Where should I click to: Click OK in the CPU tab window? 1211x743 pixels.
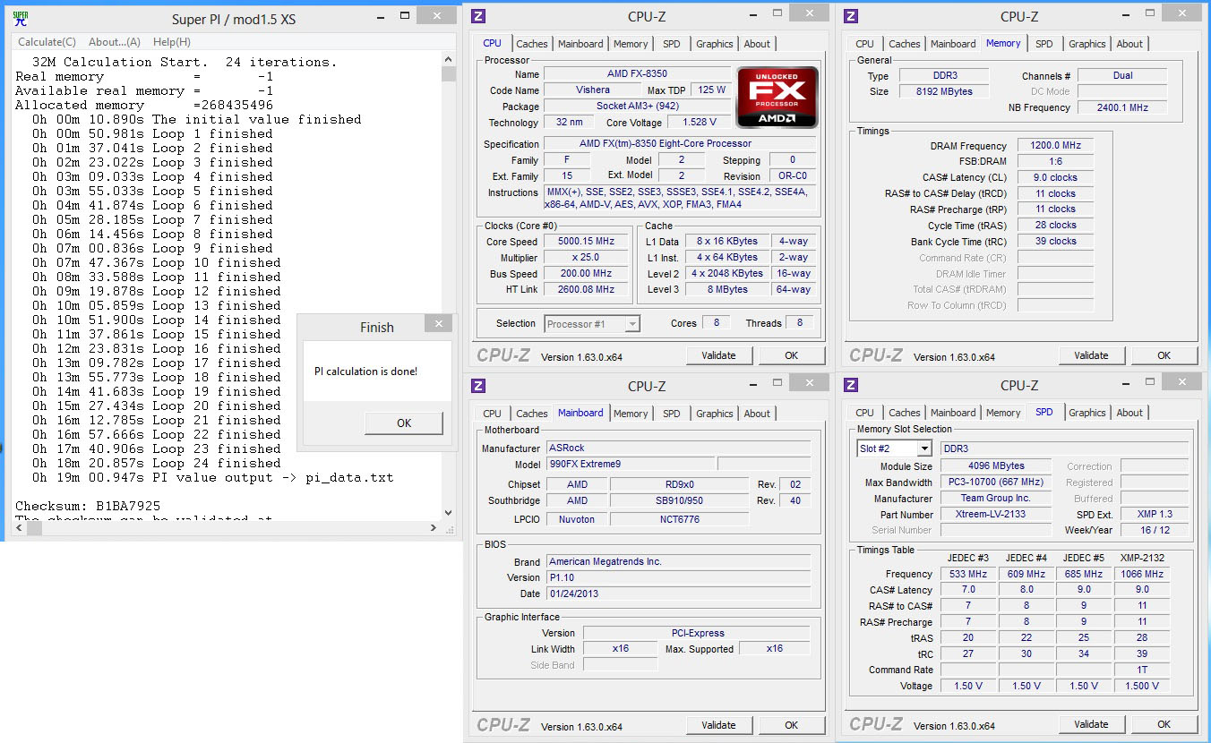tap(791, 355)
